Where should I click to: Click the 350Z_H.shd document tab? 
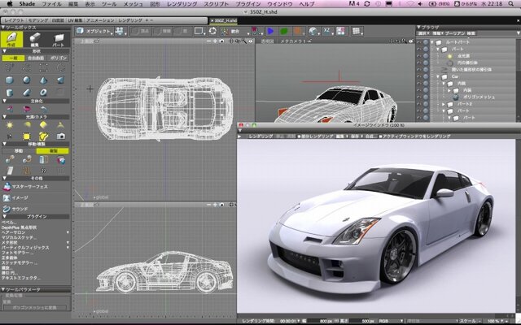tap(223, 20)
